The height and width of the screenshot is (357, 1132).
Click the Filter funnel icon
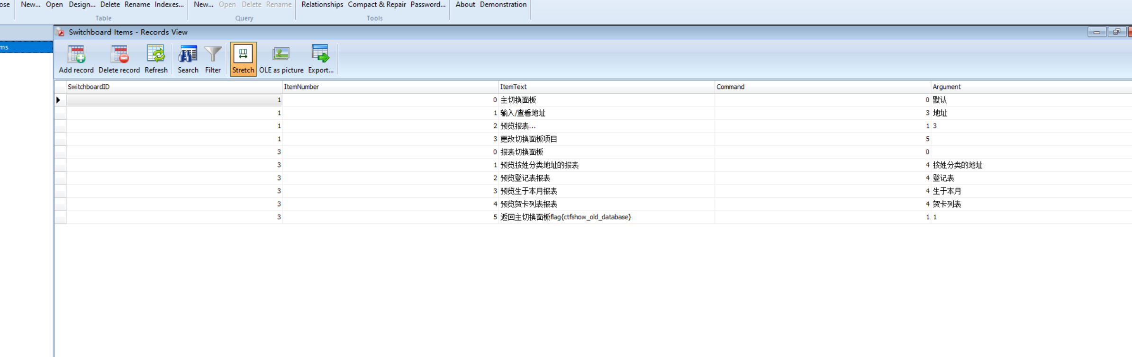(x=213, y=54)
